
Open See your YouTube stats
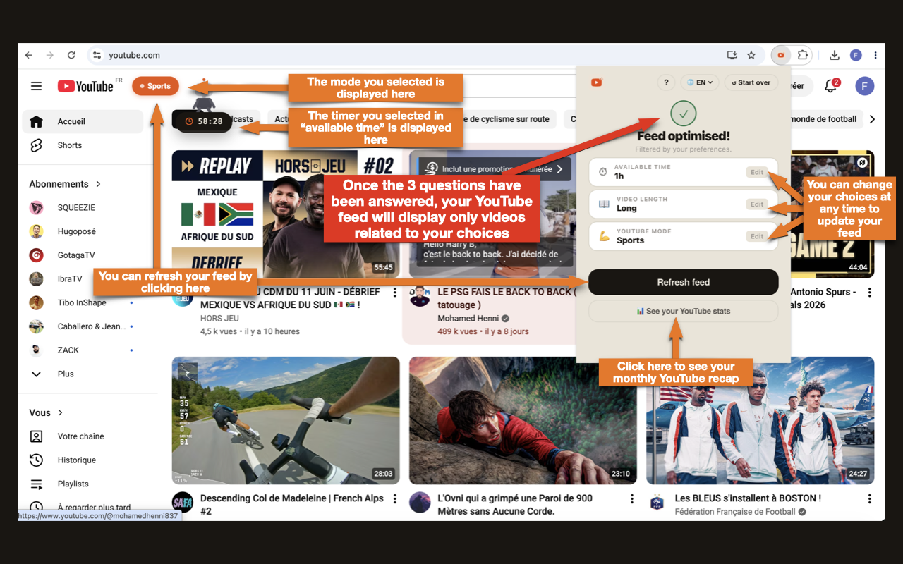click(x=684, y=311)
